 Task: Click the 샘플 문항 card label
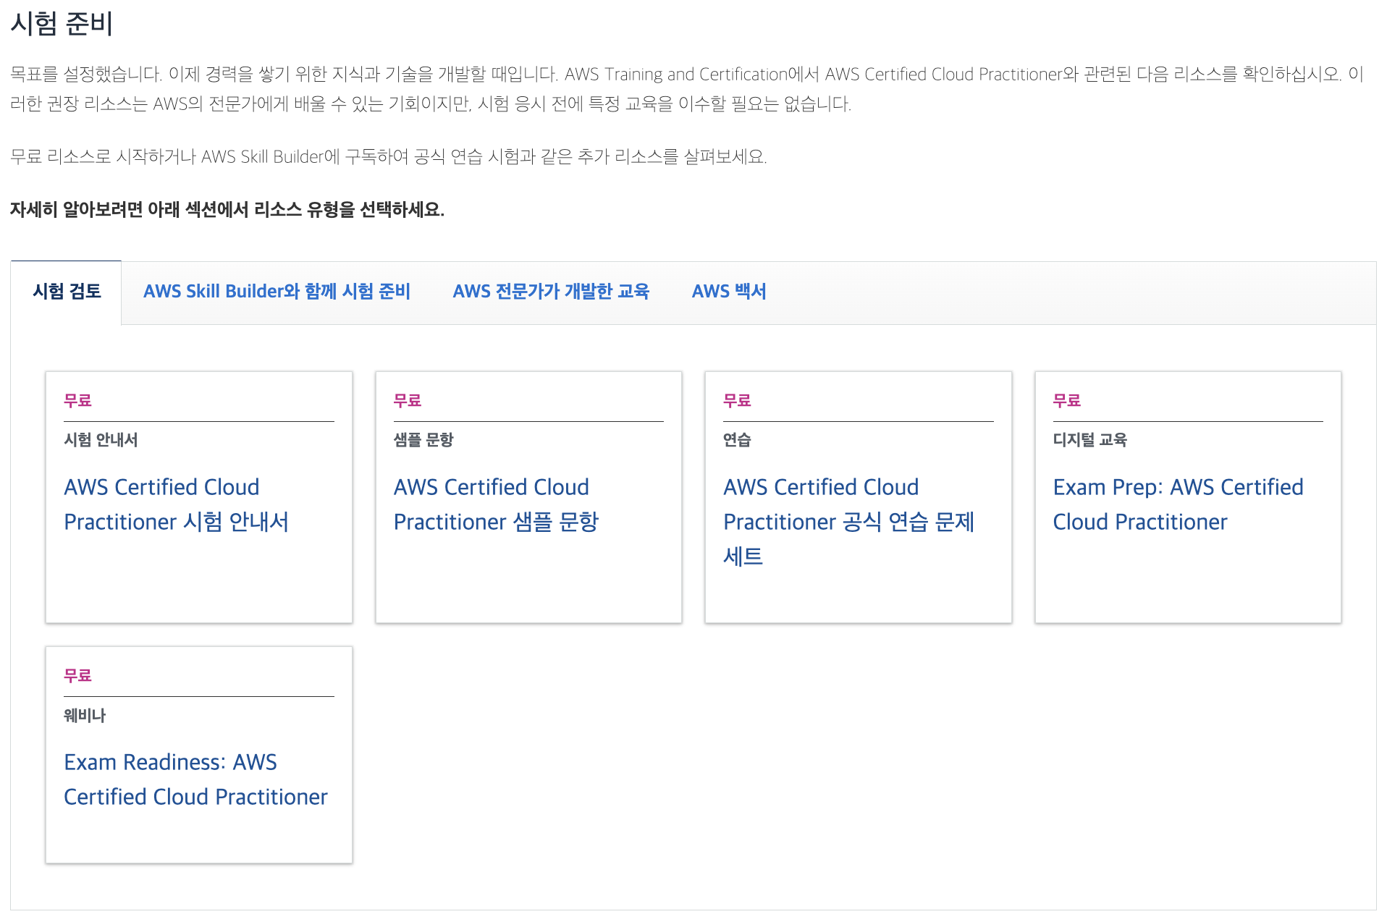click(423, 440)
